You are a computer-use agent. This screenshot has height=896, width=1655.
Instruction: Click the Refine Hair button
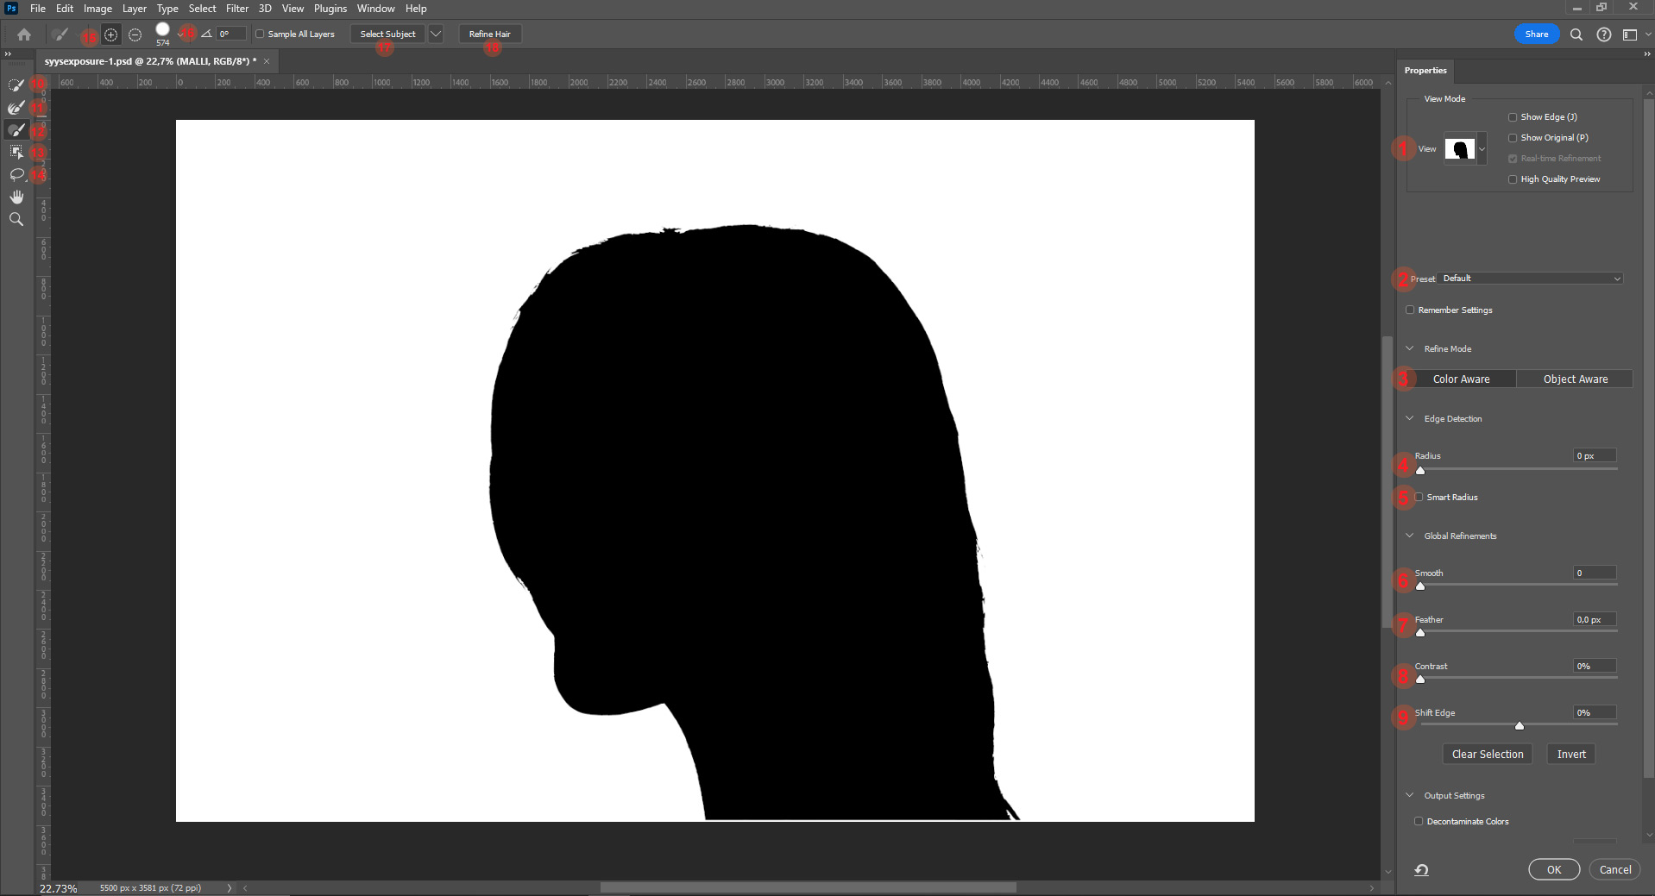(x=490, y=34)
